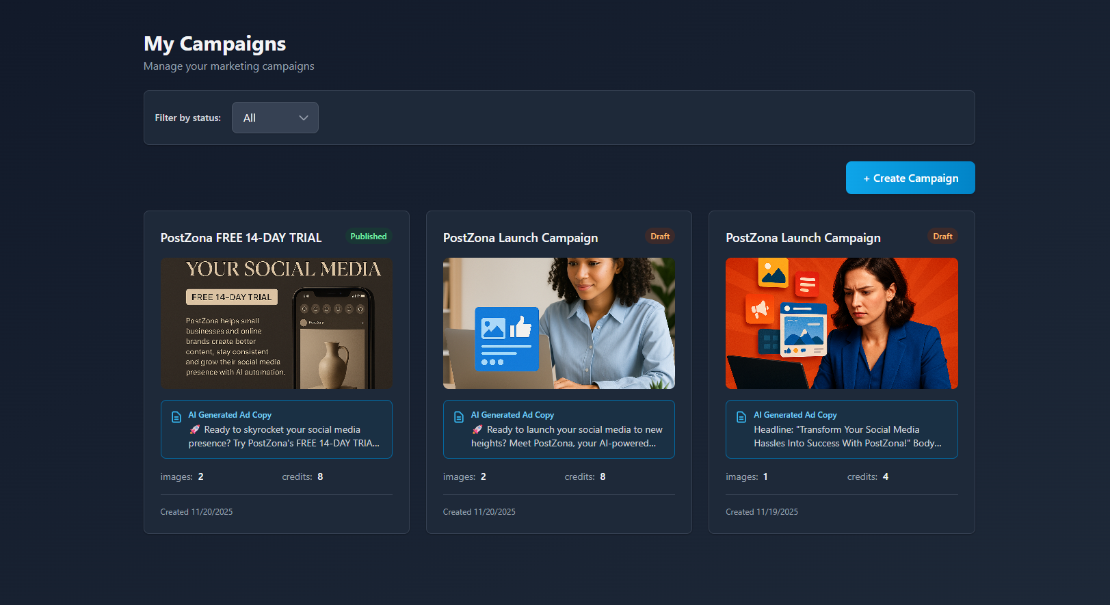
Task: Click the document icon in the Headline ad copy box
Action: tap(741, 416)
